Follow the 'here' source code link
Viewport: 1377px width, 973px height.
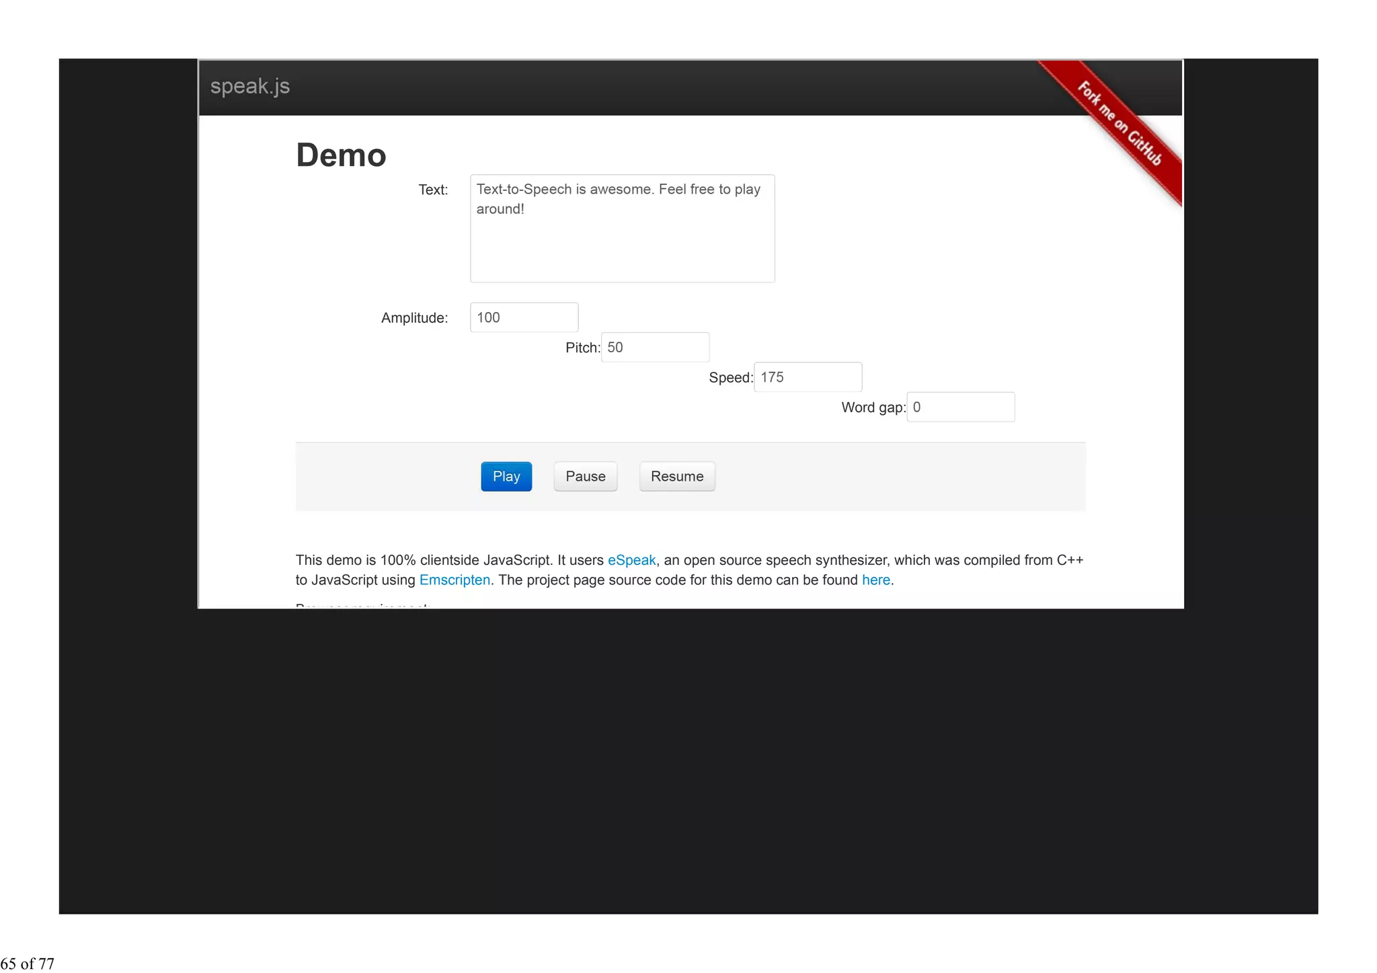pyautogui.click(x=875, y=580)
